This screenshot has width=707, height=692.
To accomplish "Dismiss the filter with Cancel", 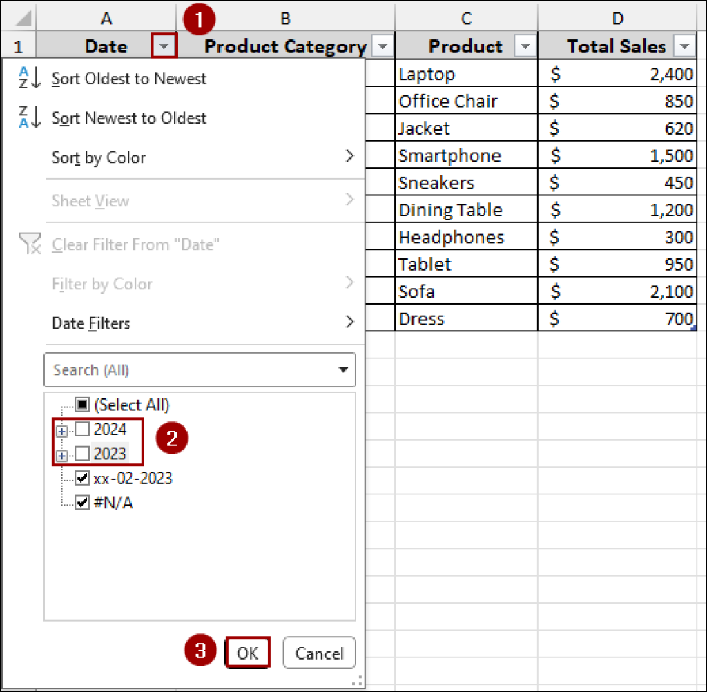I will click(x=319, y=652).
